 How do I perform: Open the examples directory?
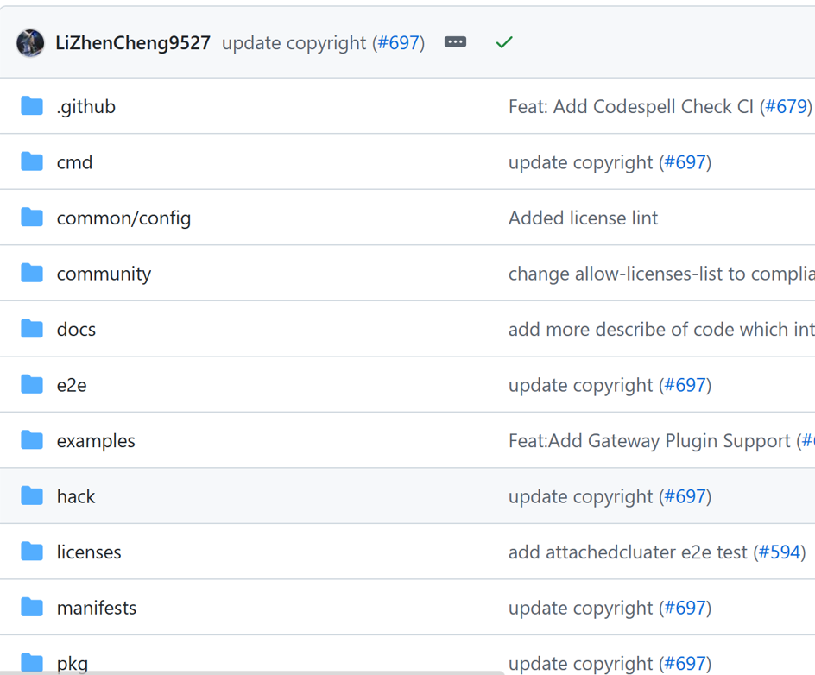tap(96, 441)
